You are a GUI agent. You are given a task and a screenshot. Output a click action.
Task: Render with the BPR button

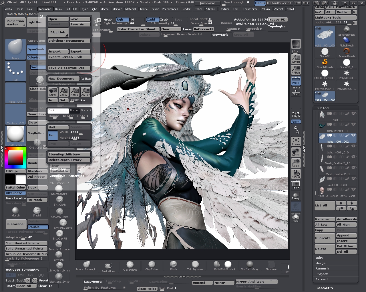296,44
